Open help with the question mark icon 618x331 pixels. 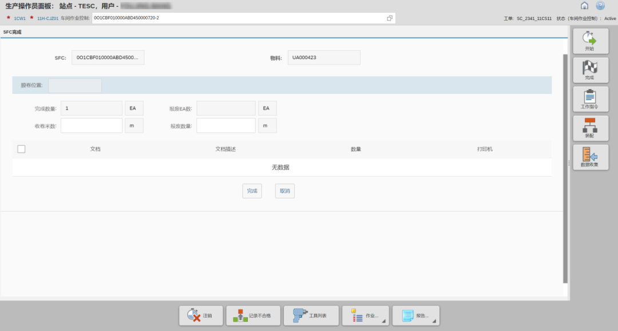[600, 6]
